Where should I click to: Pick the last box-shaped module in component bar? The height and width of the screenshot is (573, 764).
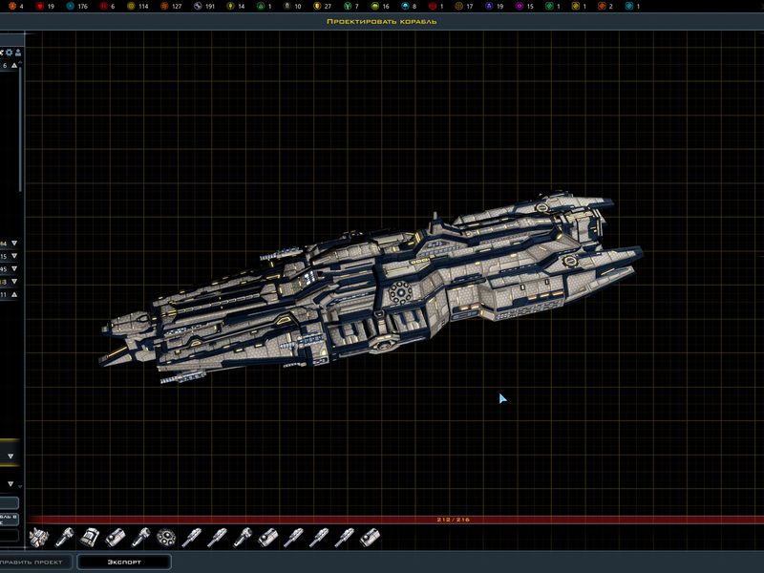370,538
